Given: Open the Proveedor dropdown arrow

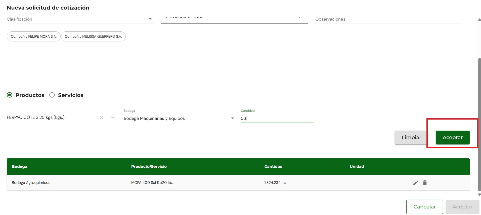Looking at the screenshot, I should click(x=299, y=17).
